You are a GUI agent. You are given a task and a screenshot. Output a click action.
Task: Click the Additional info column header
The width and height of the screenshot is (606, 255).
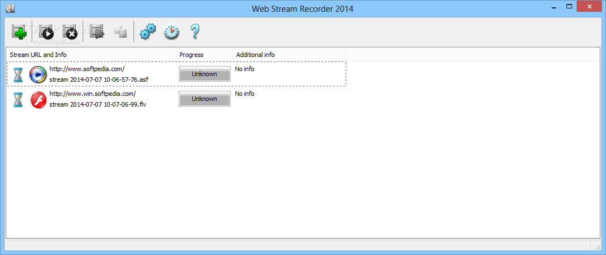(289, 55)
